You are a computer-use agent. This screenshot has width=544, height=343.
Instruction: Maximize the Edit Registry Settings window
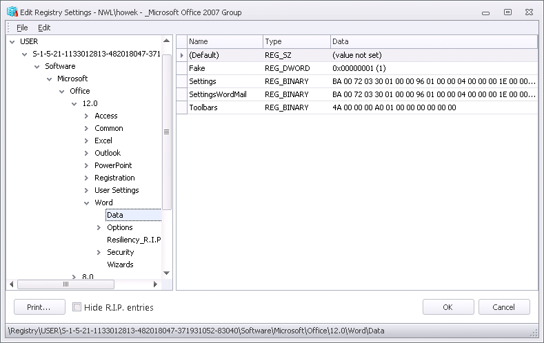coord(507,12)
